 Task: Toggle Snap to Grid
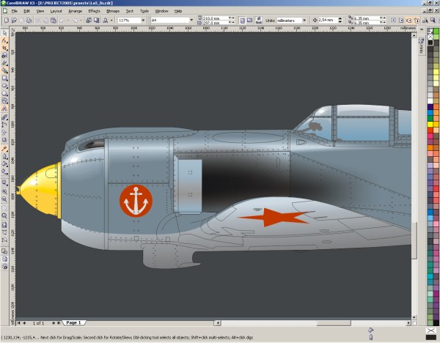[393, 21]
